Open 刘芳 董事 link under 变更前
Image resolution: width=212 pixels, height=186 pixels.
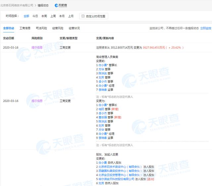point(101,77)
